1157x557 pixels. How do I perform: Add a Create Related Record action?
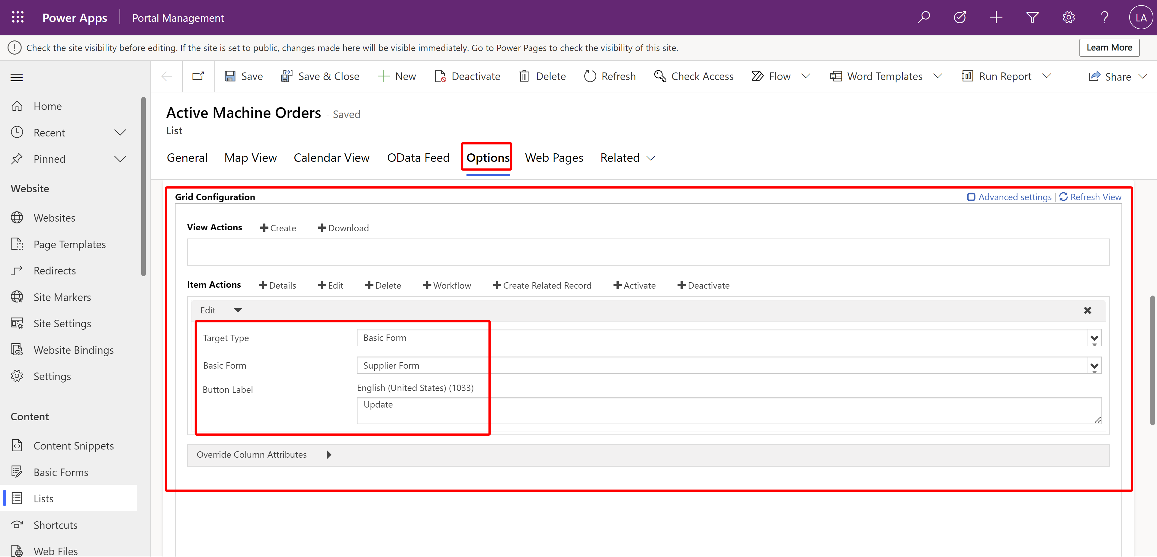pyautogui.click(x=542, y=285)
